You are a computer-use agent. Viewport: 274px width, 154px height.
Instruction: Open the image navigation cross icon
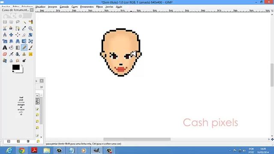tap(272, 139)
